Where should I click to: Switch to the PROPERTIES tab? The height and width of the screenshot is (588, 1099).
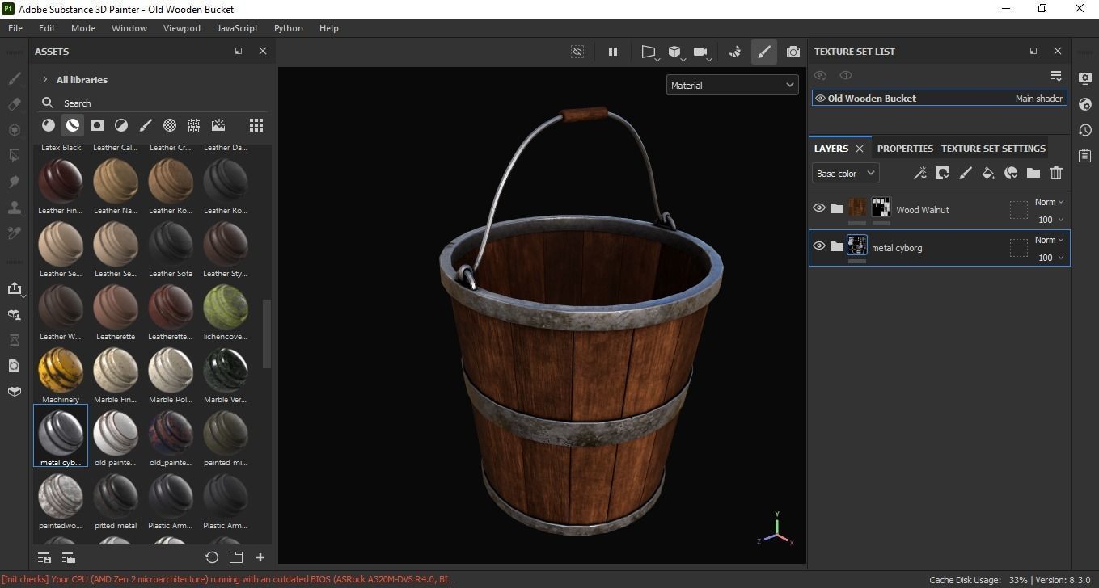pyautogui.click(x=905, y=149)
